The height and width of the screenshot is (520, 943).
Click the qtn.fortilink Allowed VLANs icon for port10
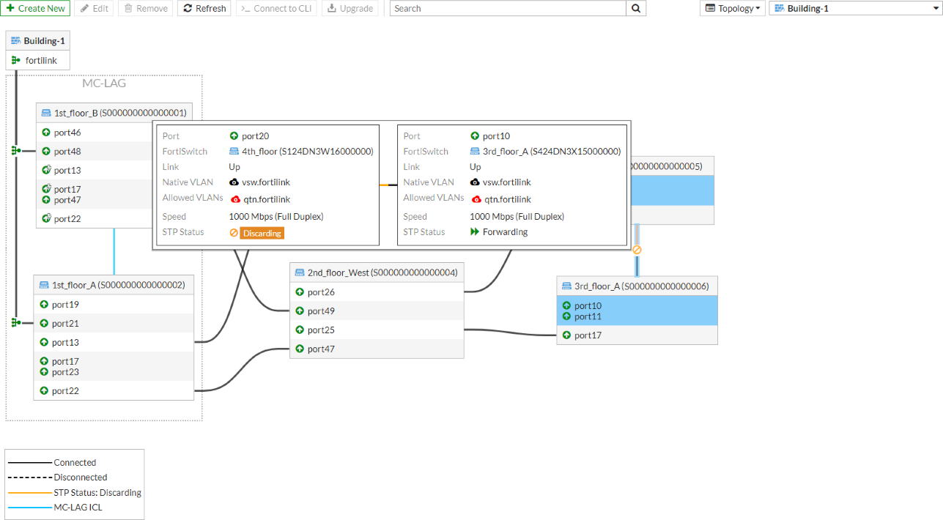(x=478, y=198)
